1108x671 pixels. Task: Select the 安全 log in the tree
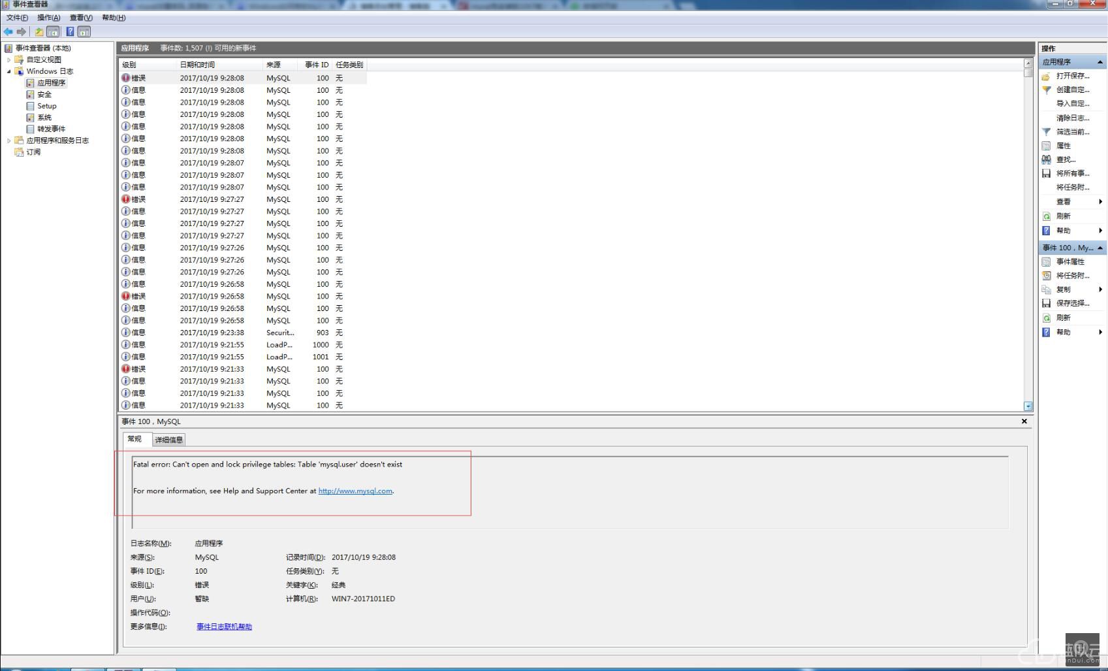point(44,95)
